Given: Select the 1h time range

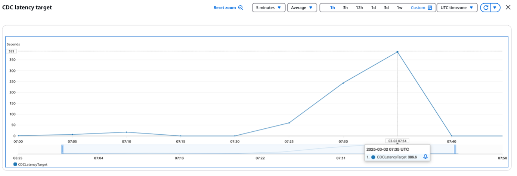Looking at the screenshot, I should [x=332, y=8].
